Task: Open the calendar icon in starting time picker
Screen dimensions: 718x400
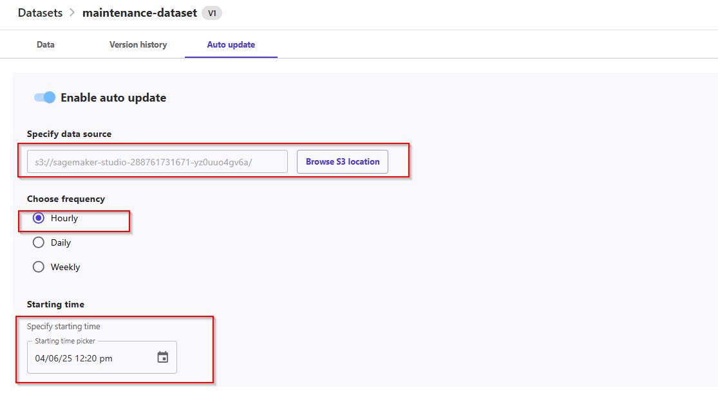Action: pos(162,358)
